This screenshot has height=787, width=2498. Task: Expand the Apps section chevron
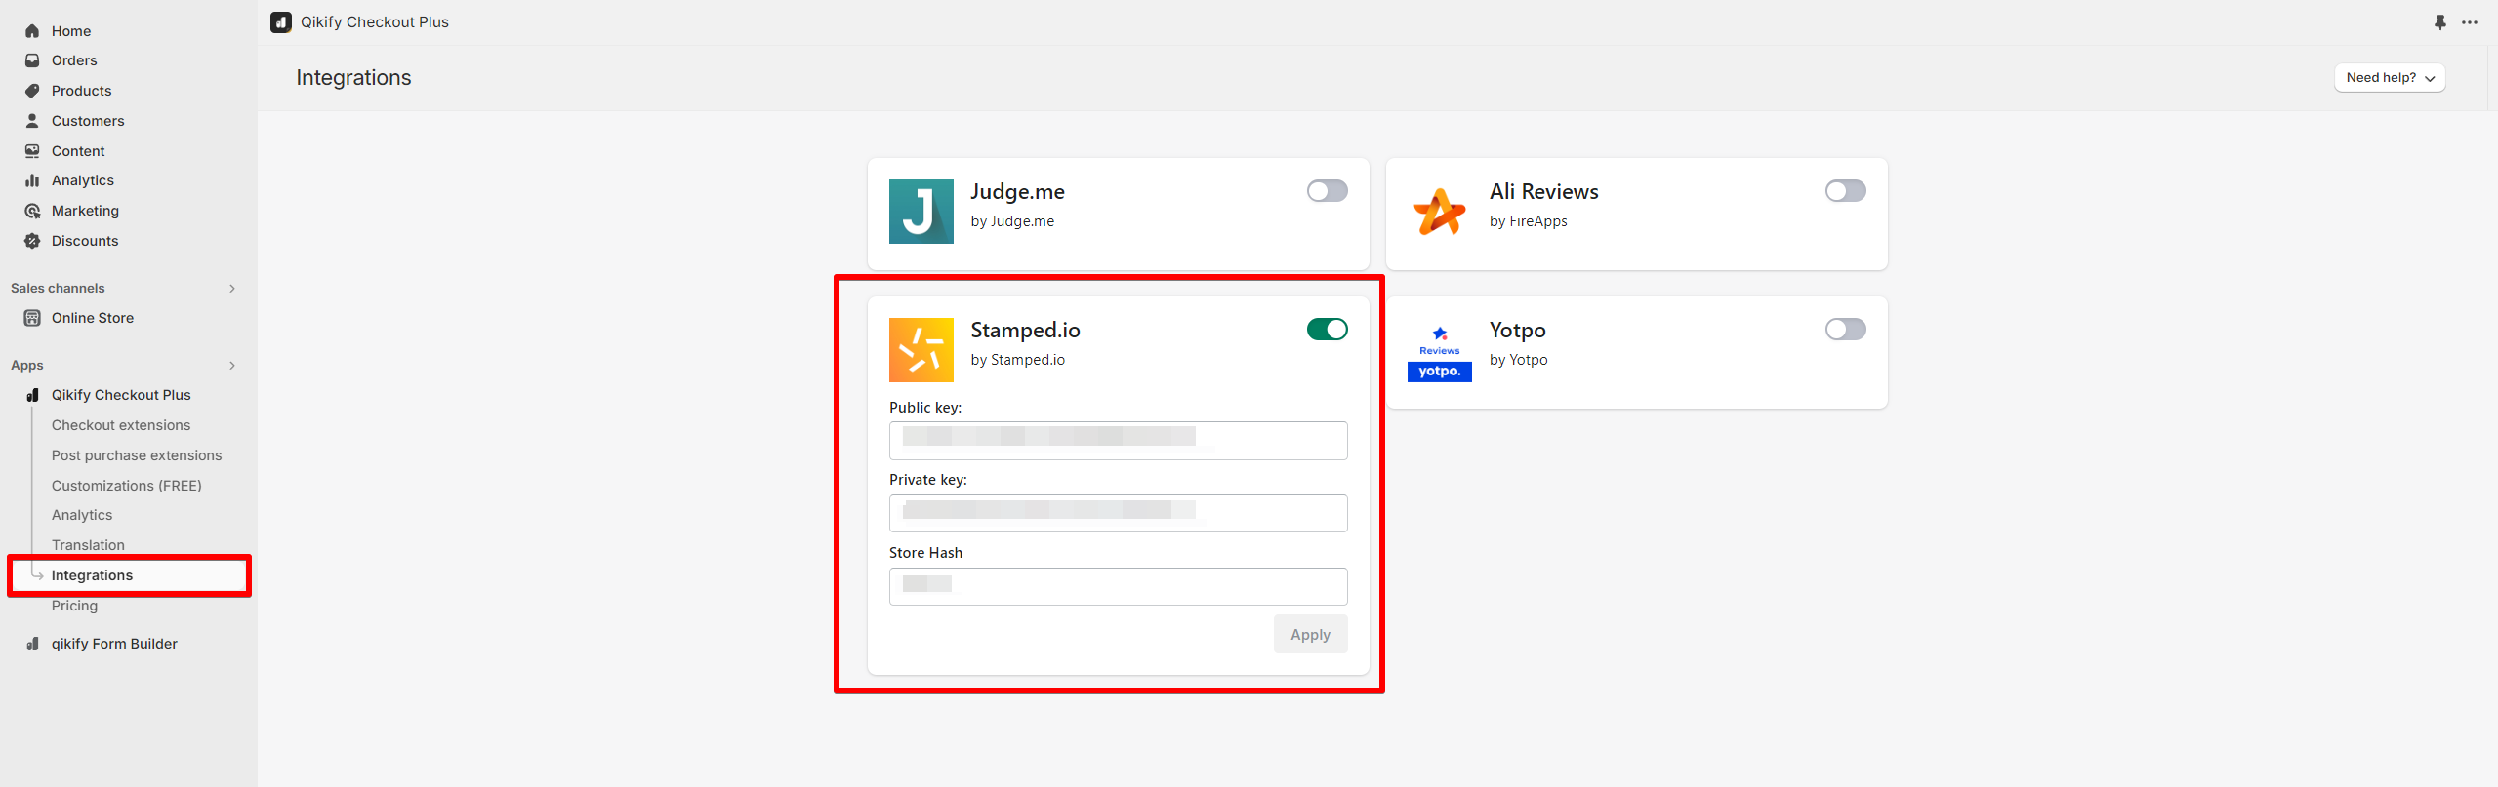pyautogui.click(x=232, y=366)
